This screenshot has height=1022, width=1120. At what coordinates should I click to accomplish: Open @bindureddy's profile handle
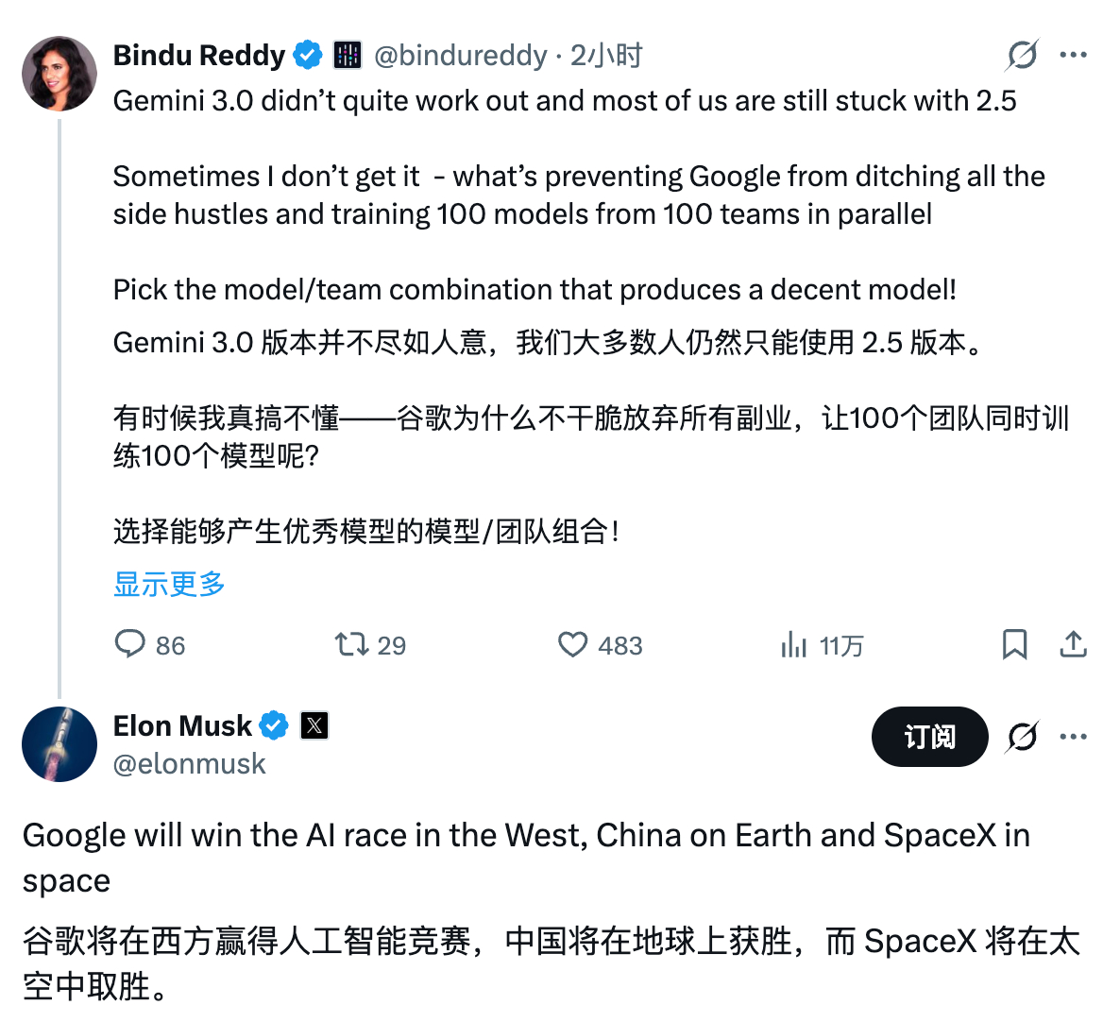[x=460, y=54]
